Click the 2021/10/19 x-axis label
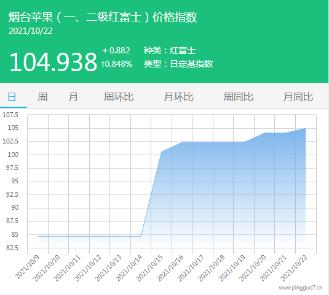This screenshot has width=329, height=295. coord(232,269)
